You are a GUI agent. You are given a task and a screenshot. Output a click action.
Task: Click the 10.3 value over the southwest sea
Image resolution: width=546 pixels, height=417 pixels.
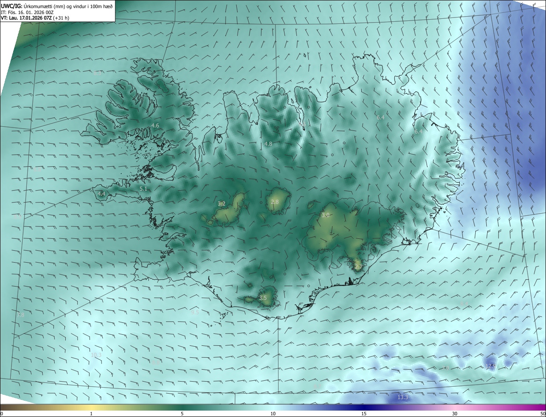click(96, 355)
